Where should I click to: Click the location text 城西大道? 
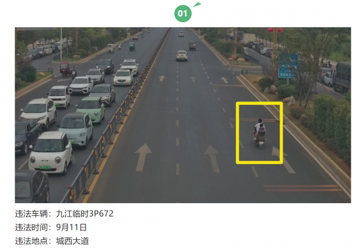[x=73, y=241]
